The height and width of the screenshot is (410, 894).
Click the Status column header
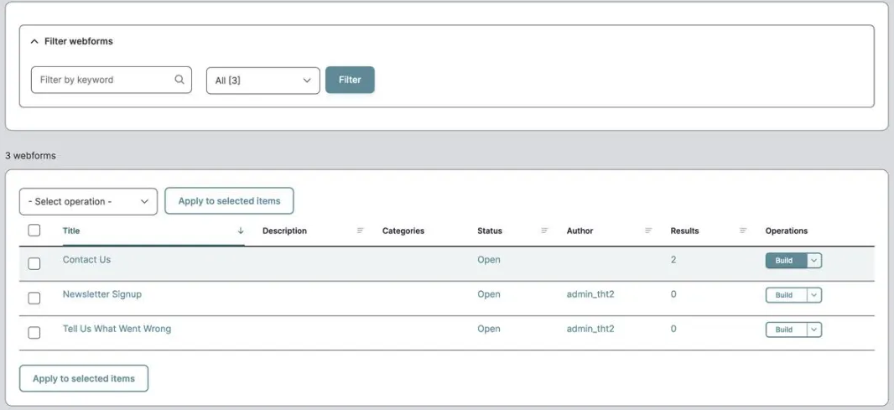[490, 231]
